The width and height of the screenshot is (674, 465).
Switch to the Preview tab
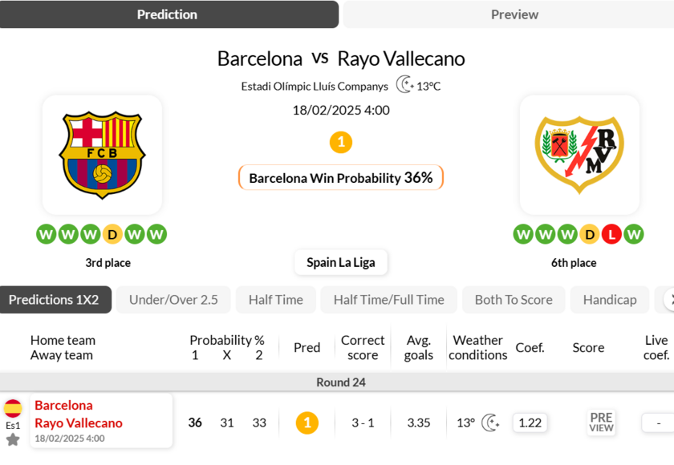click(514, 14)
